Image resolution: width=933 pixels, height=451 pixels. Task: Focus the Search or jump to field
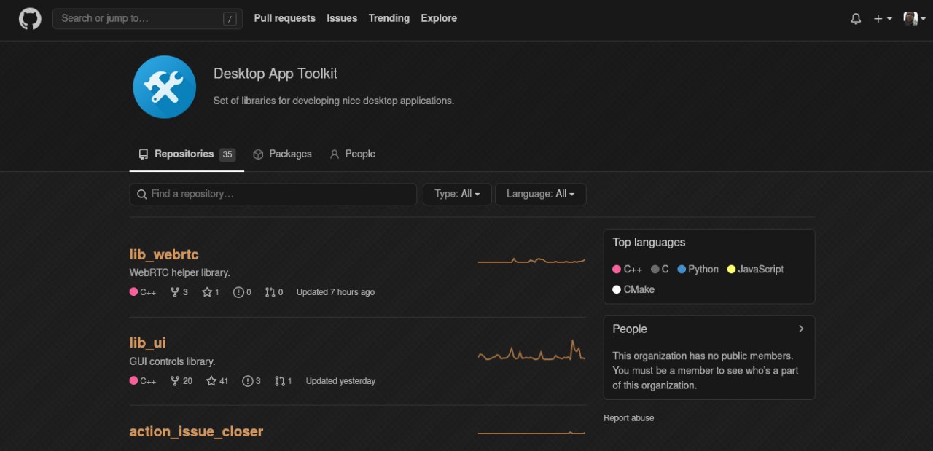tap(148, 19)
